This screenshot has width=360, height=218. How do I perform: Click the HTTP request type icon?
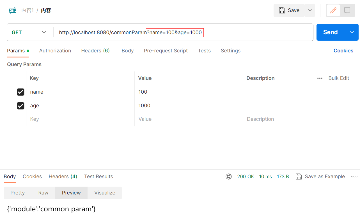[x=13, y=11]
